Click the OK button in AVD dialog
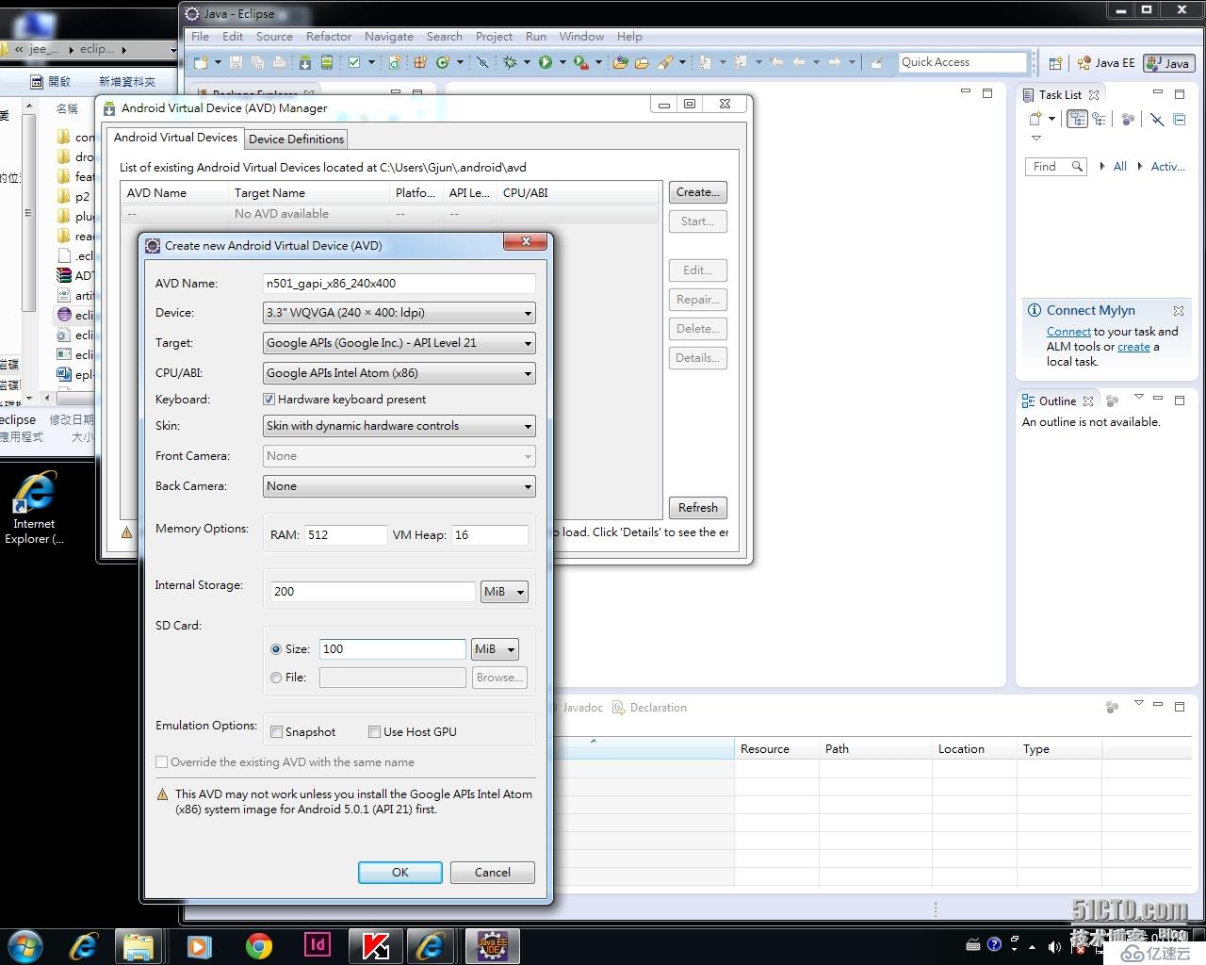 coord(399,873)
